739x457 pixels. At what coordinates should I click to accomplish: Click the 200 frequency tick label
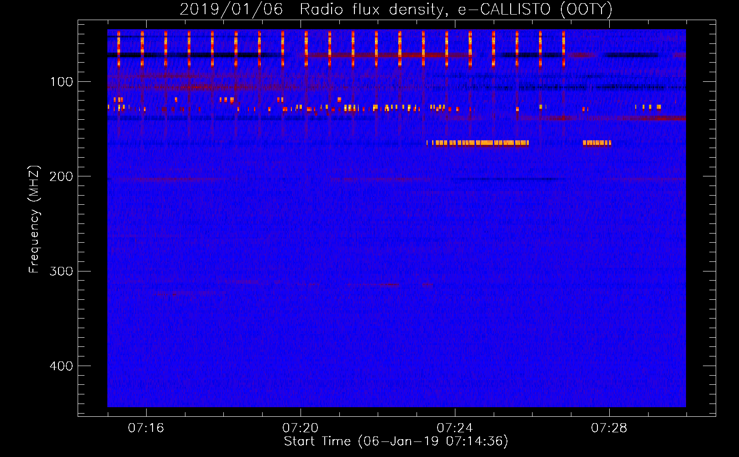click(x=61, y=176)
